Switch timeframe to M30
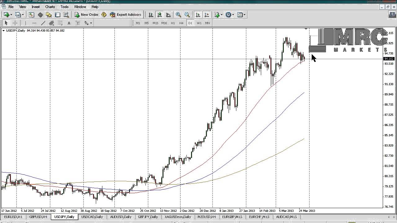397x223 pixels. tap(164, 23)
